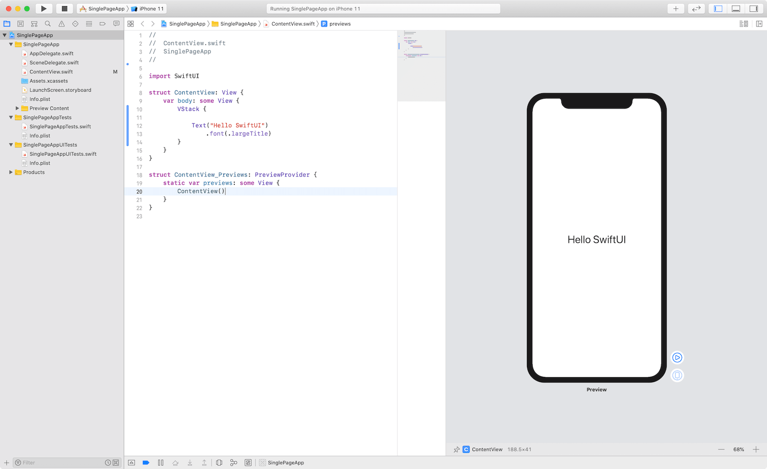
Task: Select AppDelegate.swift in navigator
Action: click(52, 53)
